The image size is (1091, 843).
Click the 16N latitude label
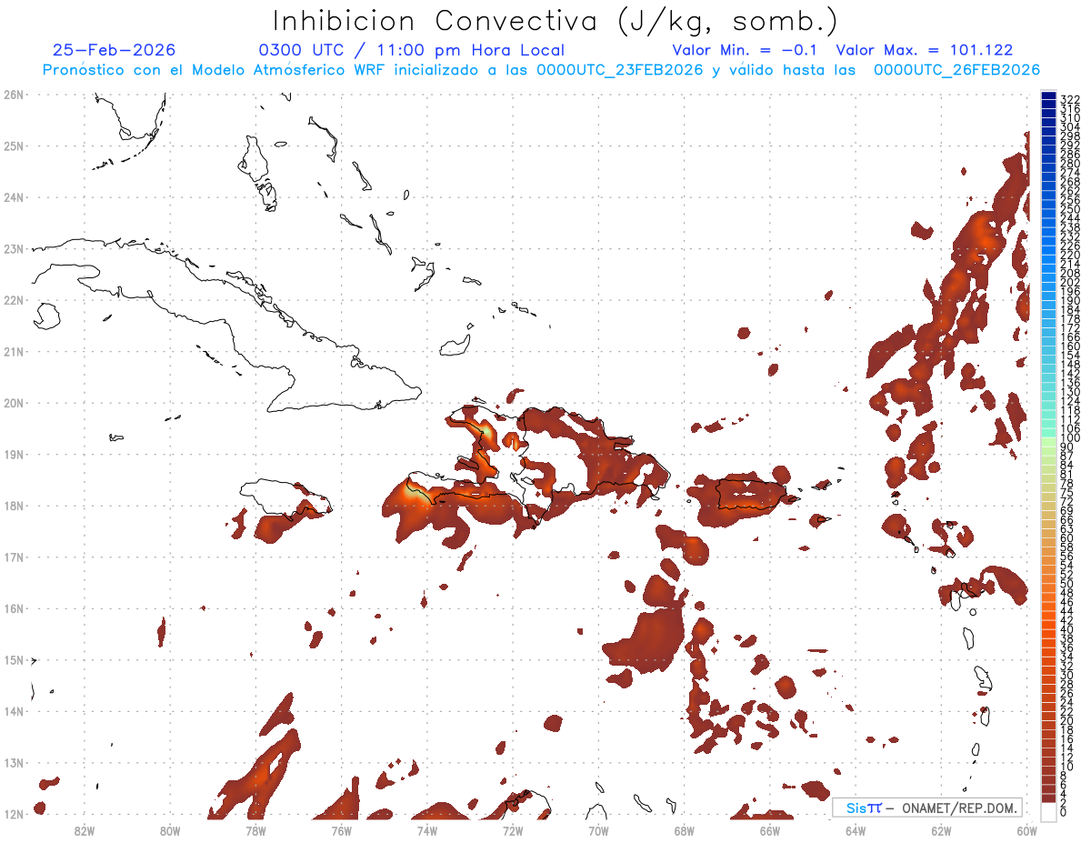point(14,608)
